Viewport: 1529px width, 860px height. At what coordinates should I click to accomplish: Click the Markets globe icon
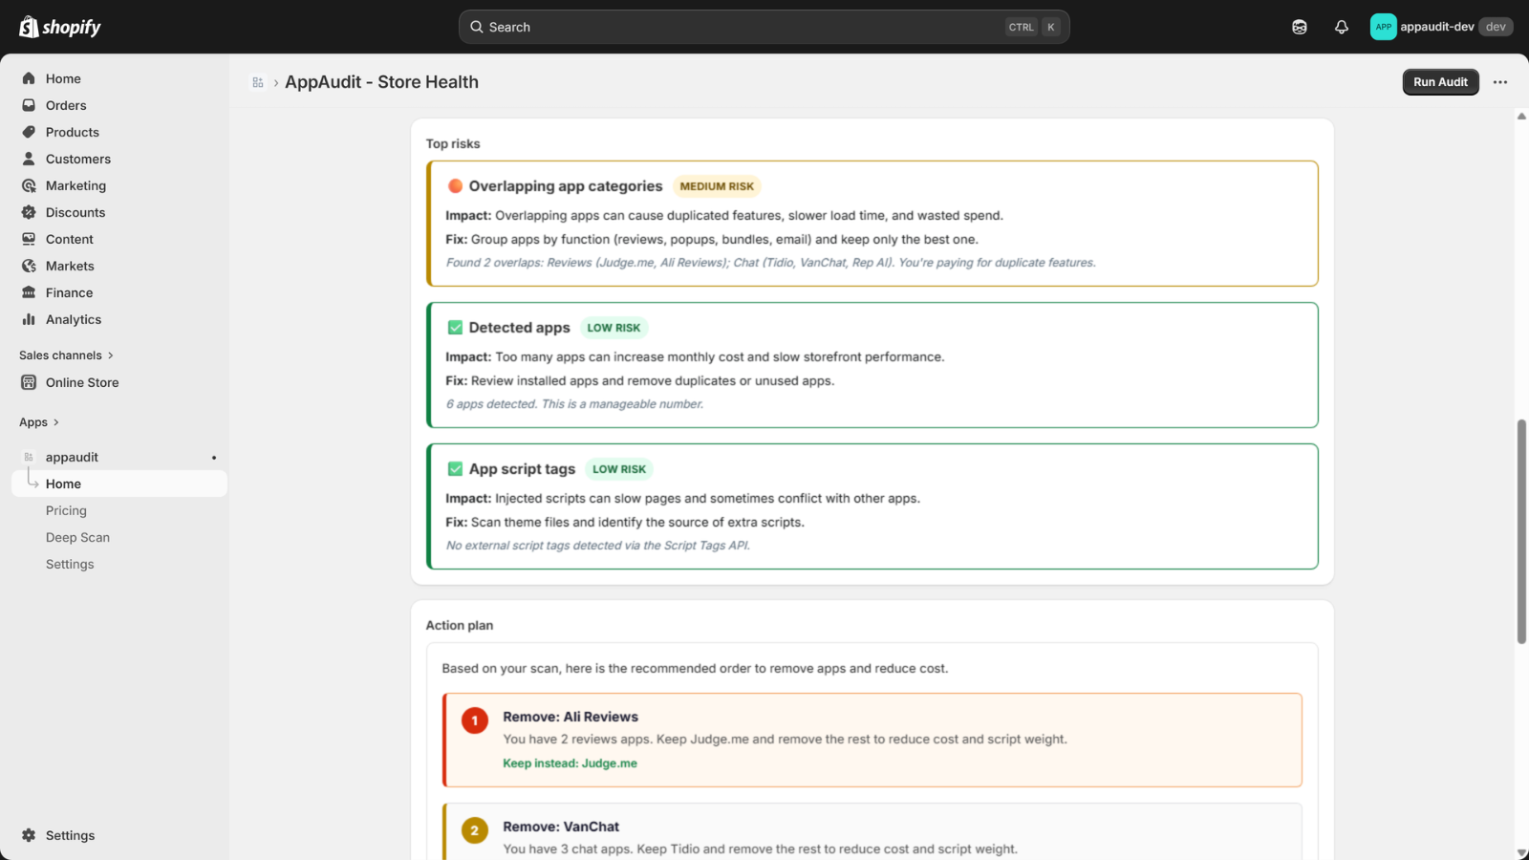coord(29,266)
